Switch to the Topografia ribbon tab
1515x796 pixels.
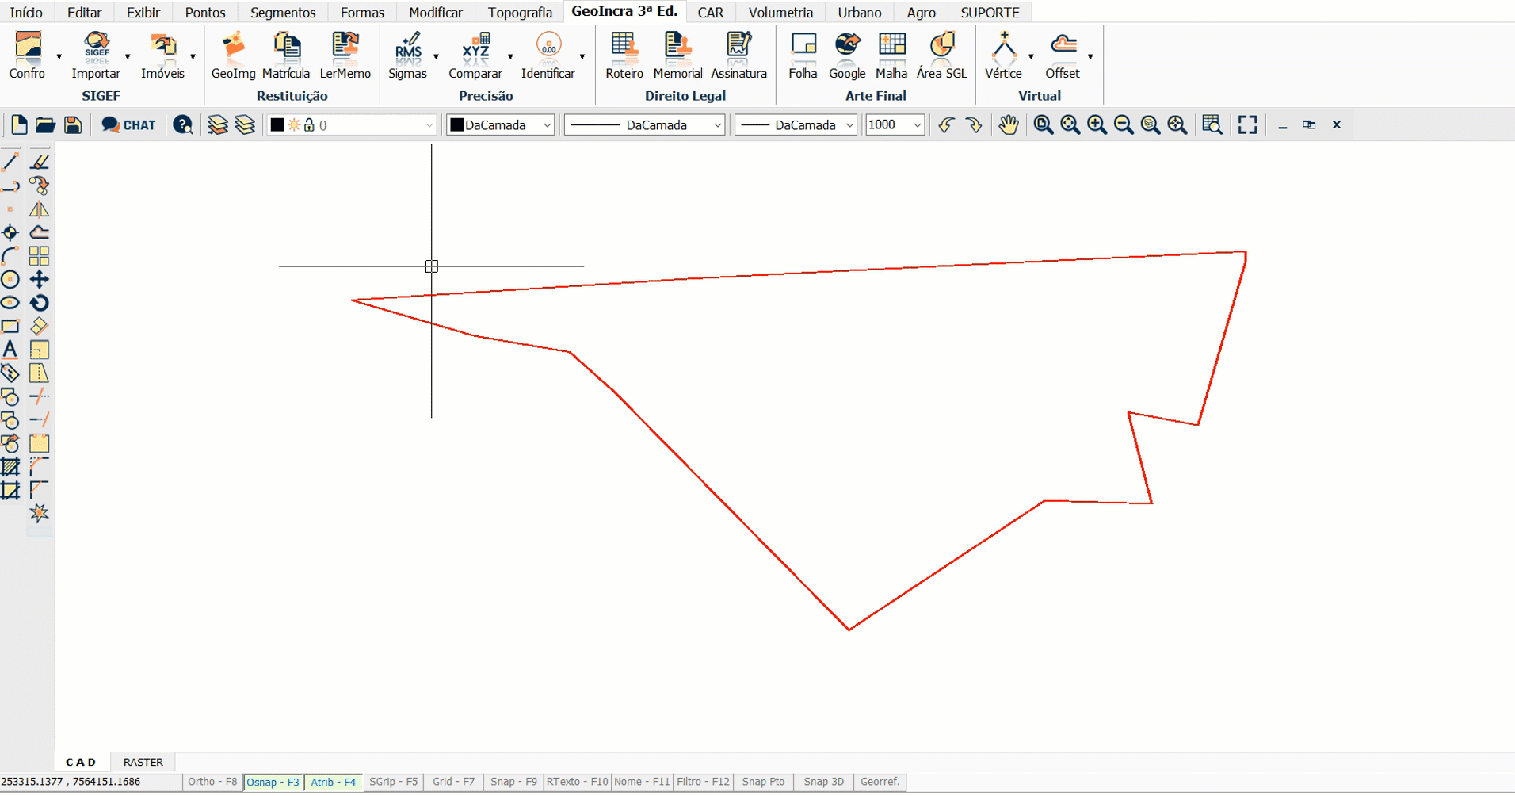point(520,13)
